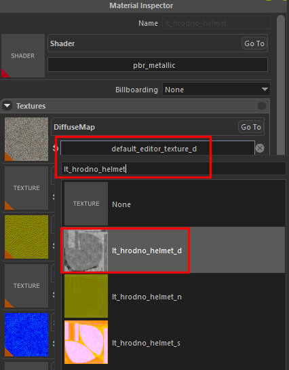This screenshot has height=370, width=289.
Task: Click the lt_hrodno_helmet search field
Action: 174,169
